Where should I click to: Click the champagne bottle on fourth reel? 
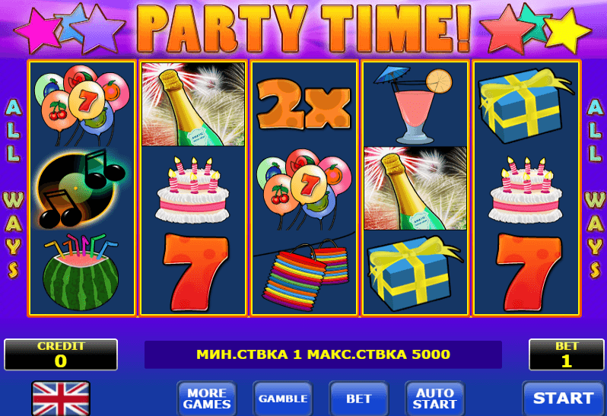415,188
